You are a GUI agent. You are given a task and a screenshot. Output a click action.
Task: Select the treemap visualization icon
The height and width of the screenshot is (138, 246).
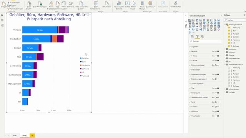click(219, 23)
